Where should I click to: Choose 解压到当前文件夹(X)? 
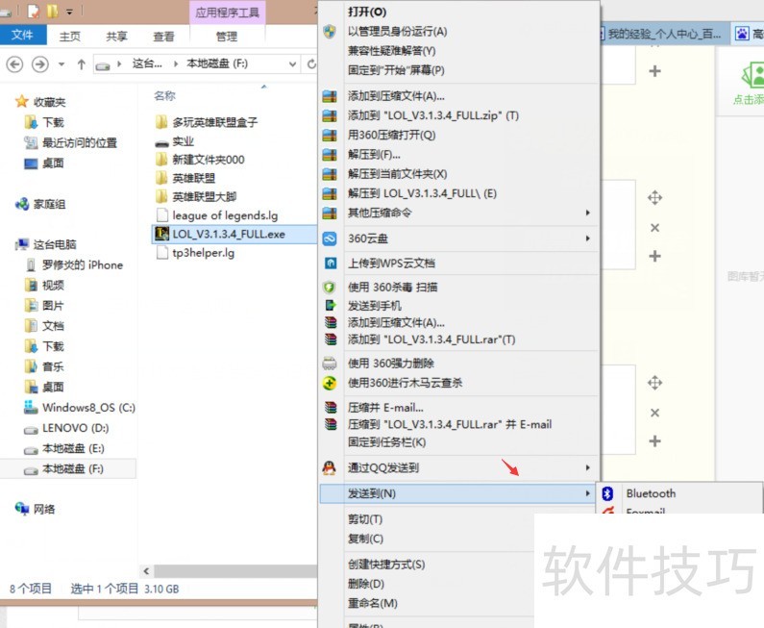point(397,174)
